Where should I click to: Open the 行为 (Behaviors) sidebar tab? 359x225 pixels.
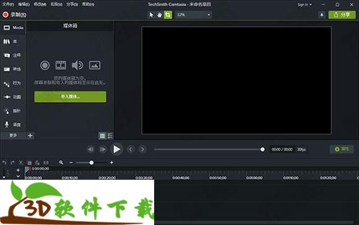pos(13,83)
